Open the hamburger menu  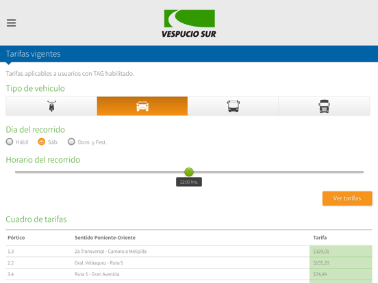click(x=12, y=23)
